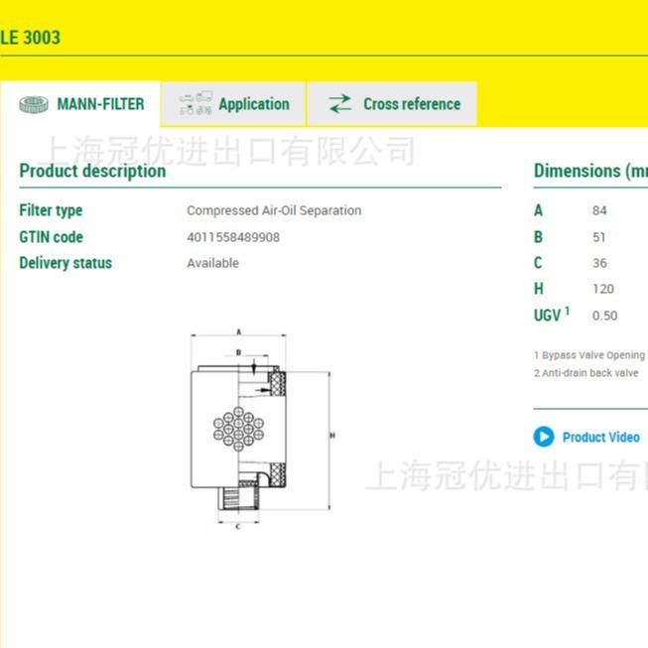Select dimension A value 84
The height and width of the screenshot is (648, 648).
599,210
